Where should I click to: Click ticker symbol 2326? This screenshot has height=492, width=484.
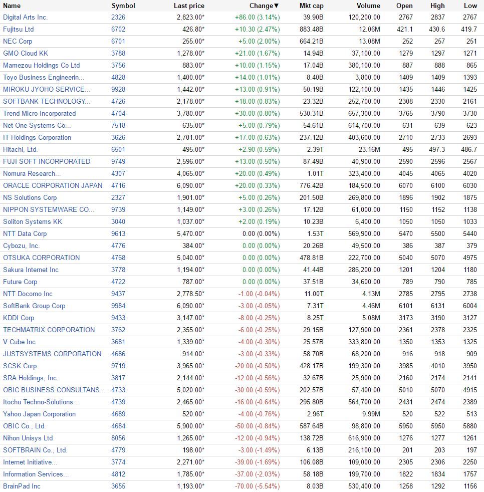click(x=118, y=17)
